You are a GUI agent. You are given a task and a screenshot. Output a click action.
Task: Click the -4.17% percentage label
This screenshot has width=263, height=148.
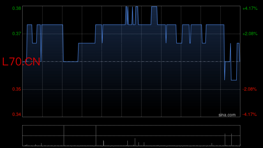pos(249,114)
